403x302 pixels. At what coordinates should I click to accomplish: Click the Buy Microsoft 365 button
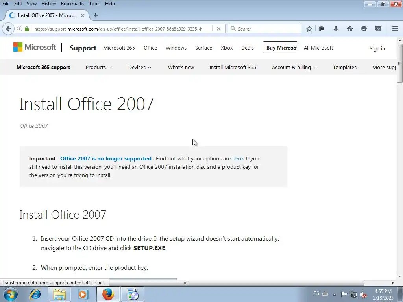[x=280, y=48]
